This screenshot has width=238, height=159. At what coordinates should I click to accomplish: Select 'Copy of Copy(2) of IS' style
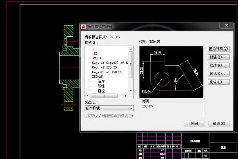click(110, 63)
